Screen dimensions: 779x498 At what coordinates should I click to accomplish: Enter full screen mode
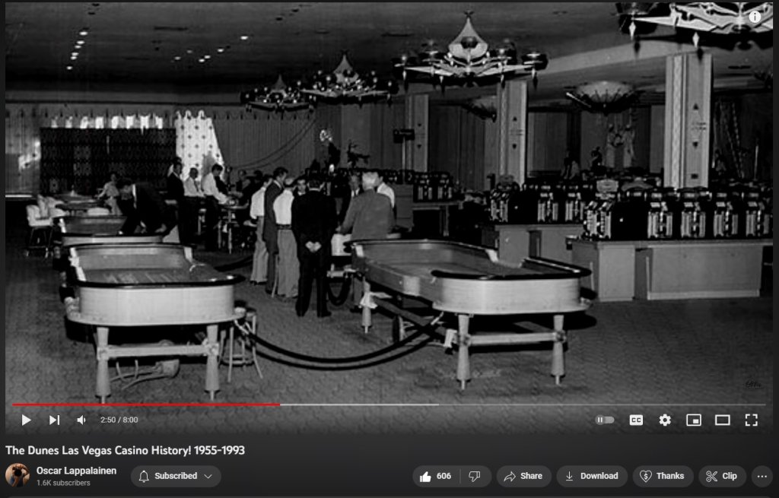[x=751, y=420]
